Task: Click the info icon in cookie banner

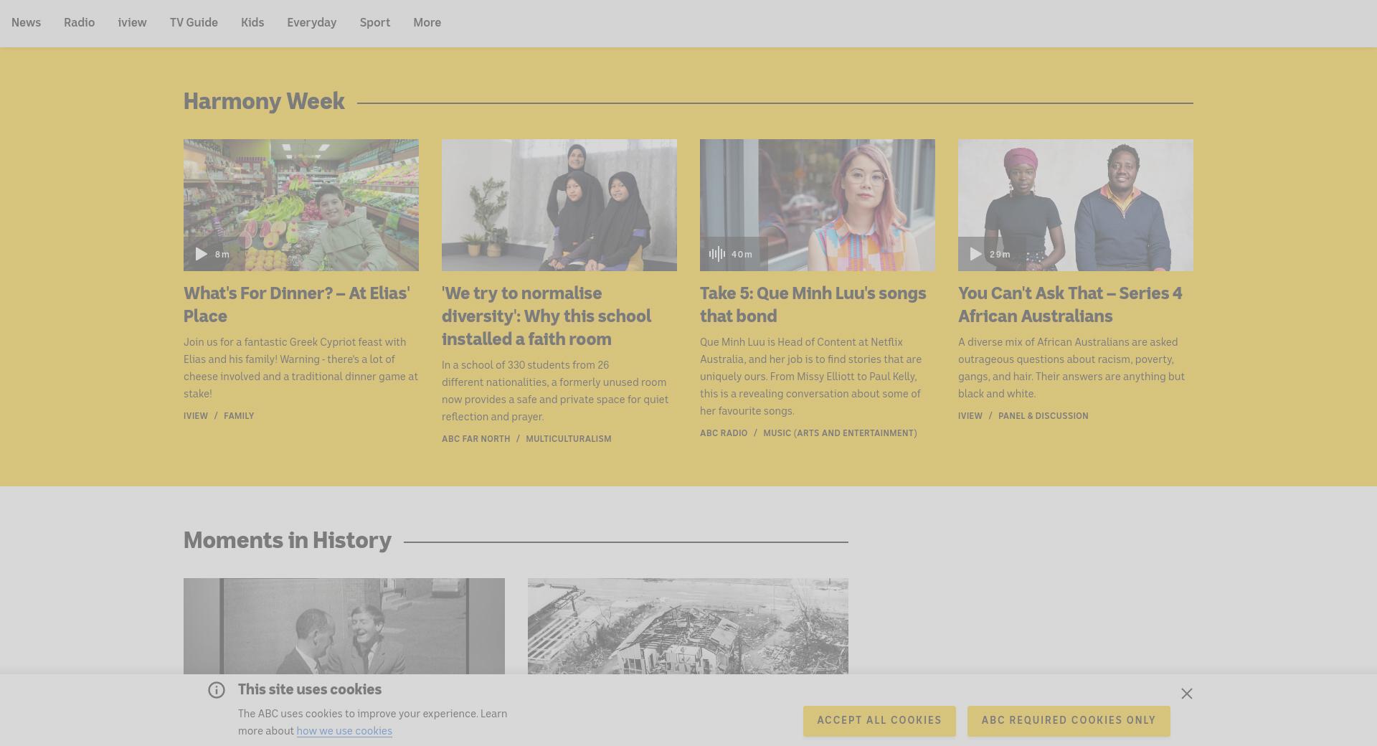Action: [217, 690]
